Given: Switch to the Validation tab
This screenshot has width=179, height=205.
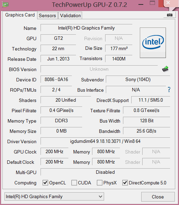Looking at the screenshot, I should tap(70, 15).
